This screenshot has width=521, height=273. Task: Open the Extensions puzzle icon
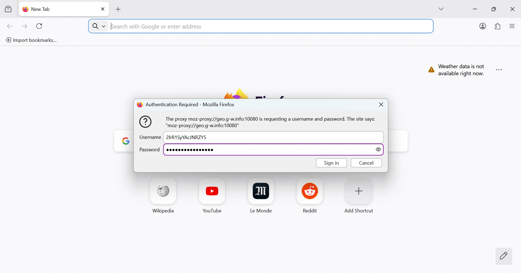click(x=498, y=26)
